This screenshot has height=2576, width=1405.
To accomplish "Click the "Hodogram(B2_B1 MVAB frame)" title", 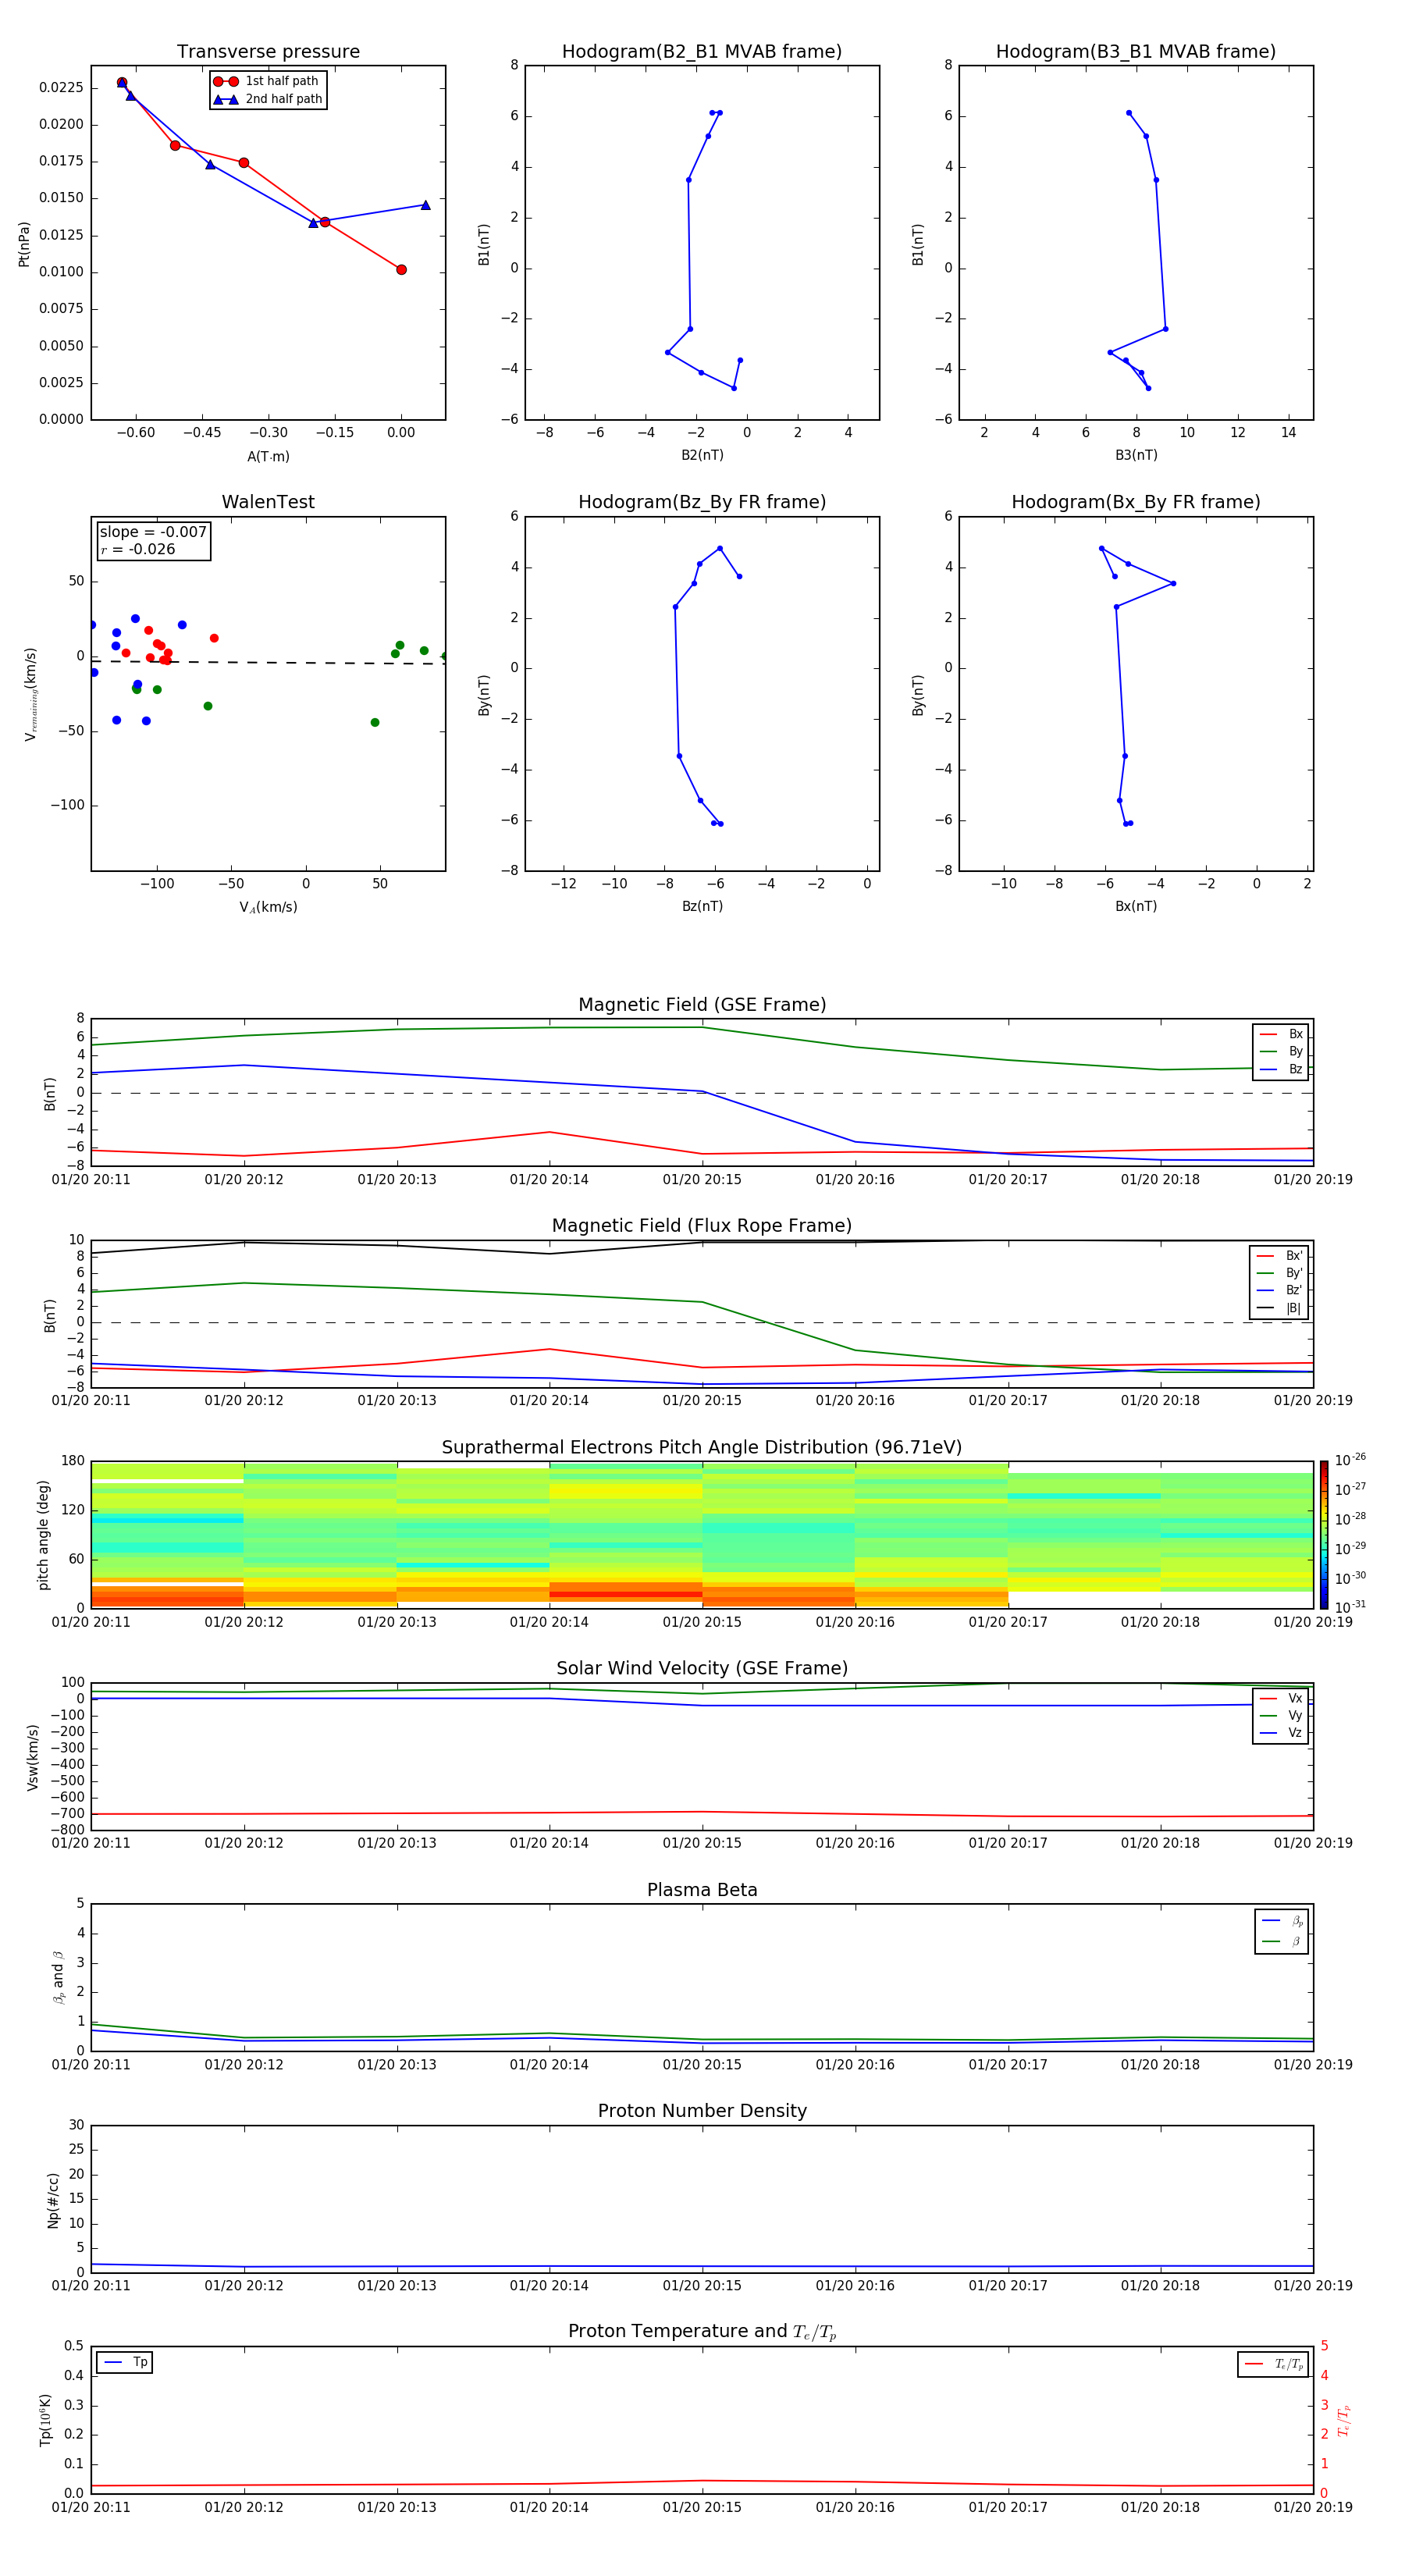I will 702,52.
